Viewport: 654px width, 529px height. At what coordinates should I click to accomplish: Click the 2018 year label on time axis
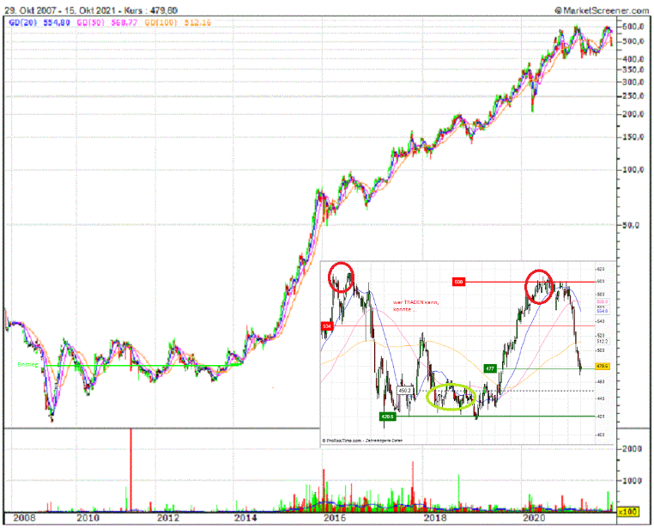coord(435,518)
